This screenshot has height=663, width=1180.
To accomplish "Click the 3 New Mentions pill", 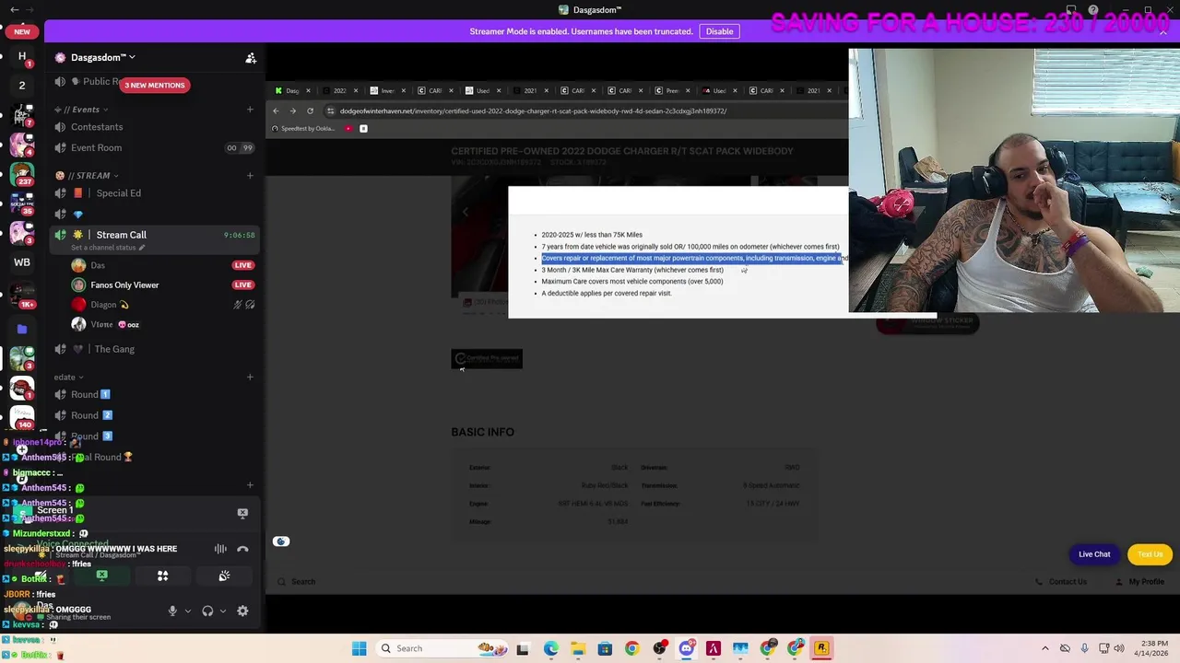I will click(x=155, y=85).
